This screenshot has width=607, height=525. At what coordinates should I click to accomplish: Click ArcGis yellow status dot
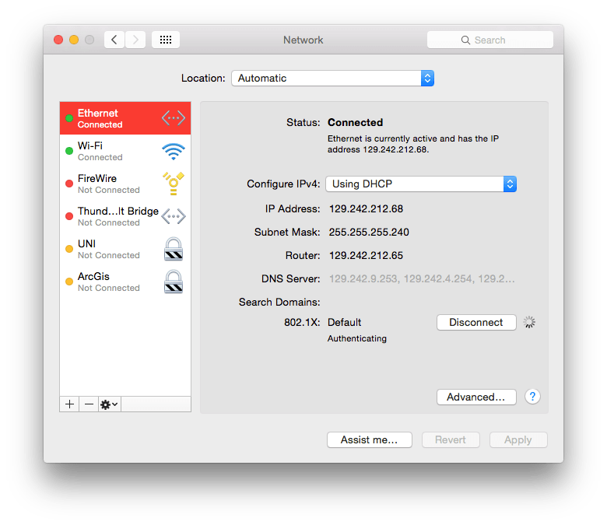click(x=69, y=282)
